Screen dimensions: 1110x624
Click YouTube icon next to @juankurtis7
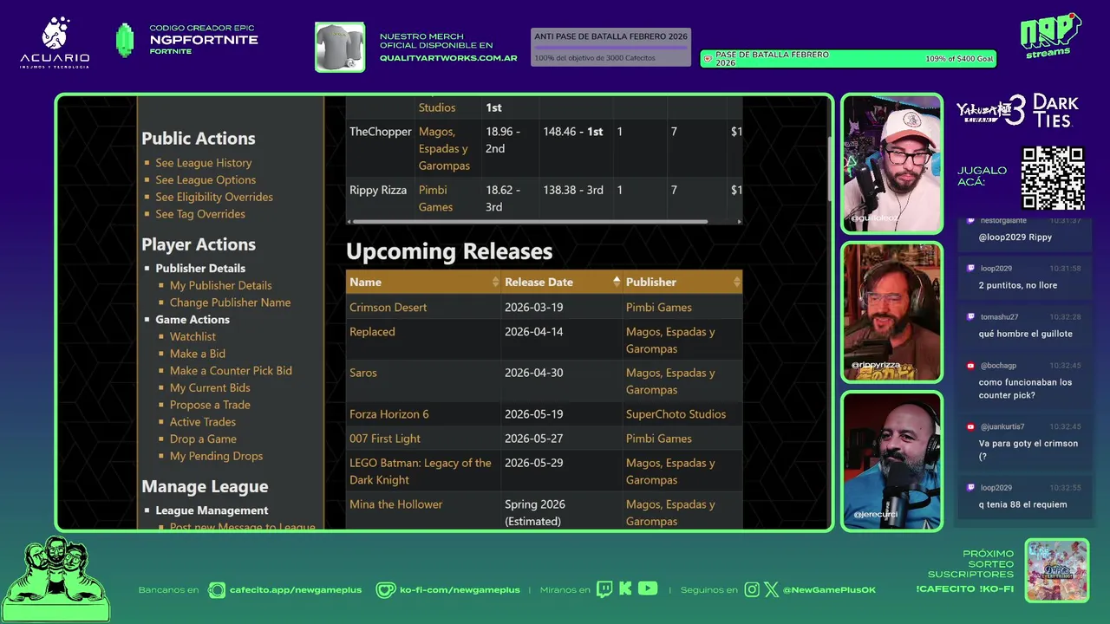click(970, 426)
